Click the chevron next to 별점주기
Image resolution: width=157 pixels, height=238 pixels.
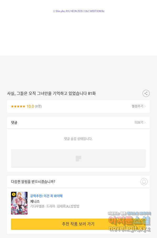click(x=145, y=106)
